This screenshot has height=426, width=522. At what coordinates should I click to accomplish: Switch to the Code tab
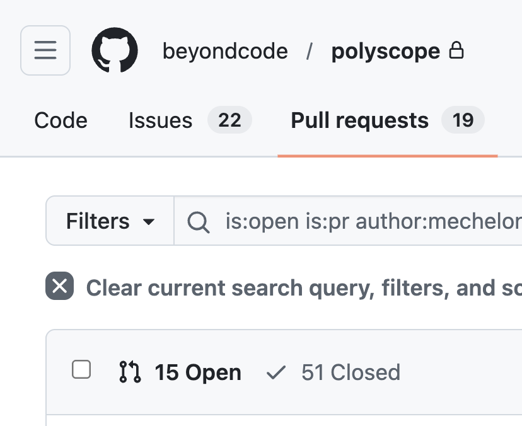[61, 120]
